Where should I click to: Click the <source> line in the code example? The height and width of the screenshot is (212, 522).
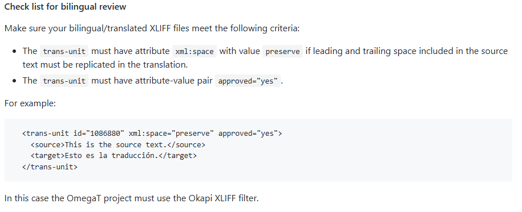(x=118, y=145)
